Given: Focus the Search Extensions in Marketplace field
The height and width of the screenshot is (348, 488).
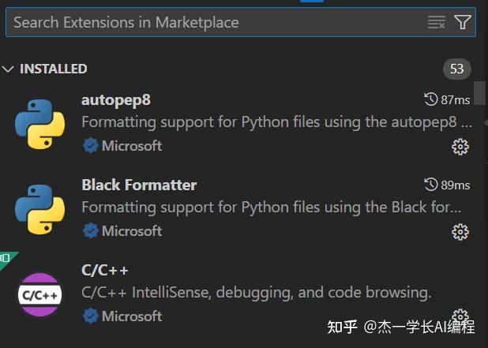Looking at the screenshot, I should click(x=213, y=22).
